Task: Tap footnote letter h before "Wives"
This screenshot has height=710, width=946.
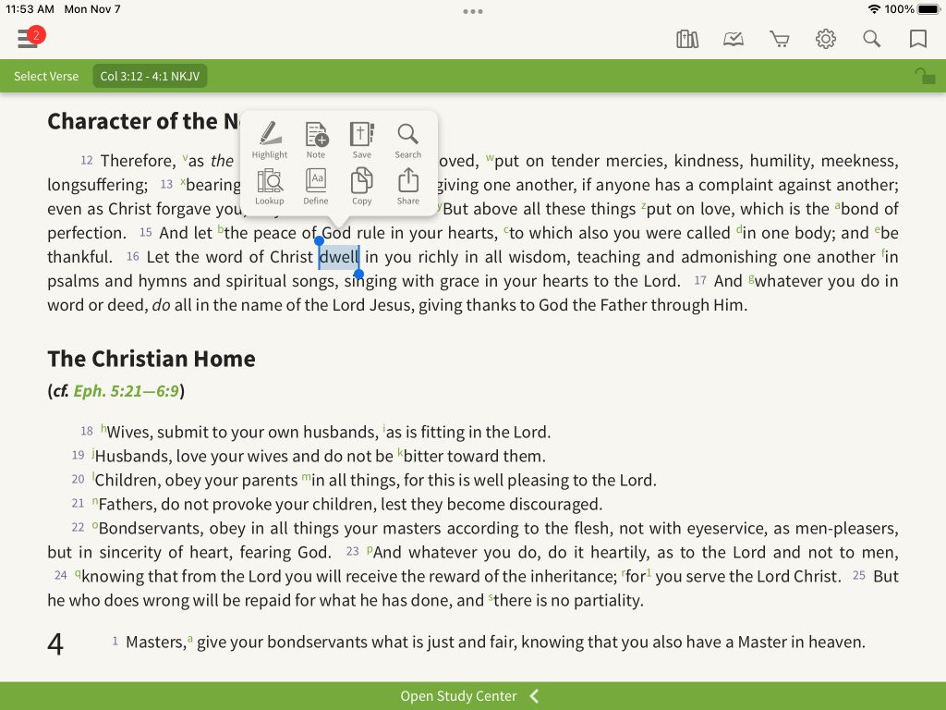Action: (x=103, y=428)
